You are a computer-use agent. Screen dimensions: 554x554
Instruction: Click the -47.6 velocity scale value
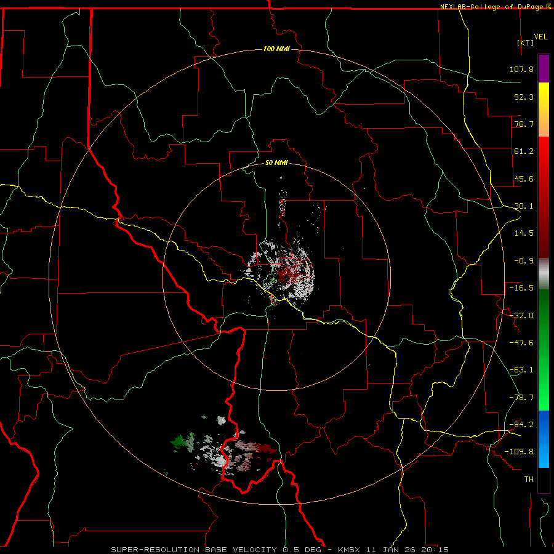[x=521, y=343]
